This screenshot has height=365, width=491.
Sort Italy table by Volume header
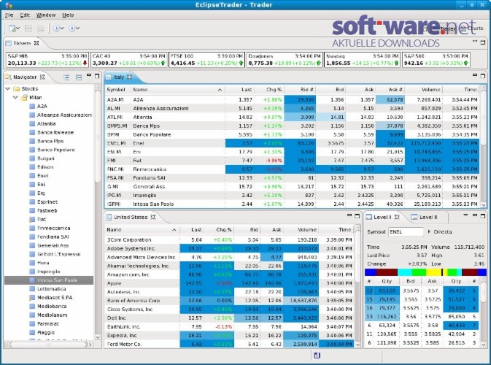coord(424,90)
